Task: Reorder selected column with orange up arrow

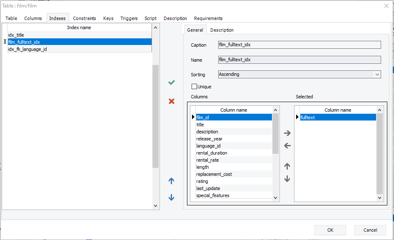Action: [287, 166]
